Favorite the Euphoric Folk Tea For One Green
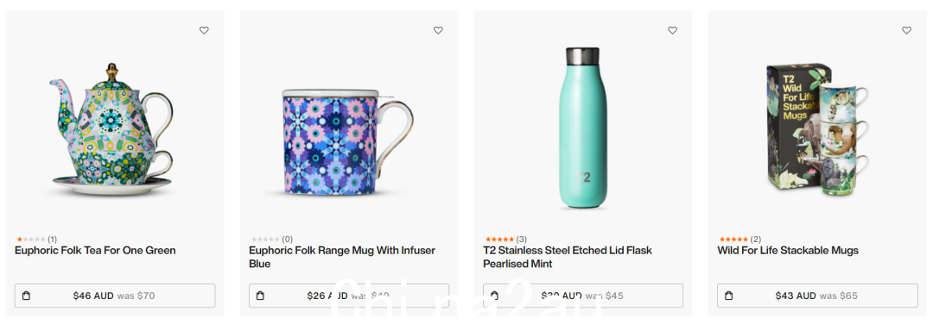Screen dimensions: 933x330 tap(204, 30)
